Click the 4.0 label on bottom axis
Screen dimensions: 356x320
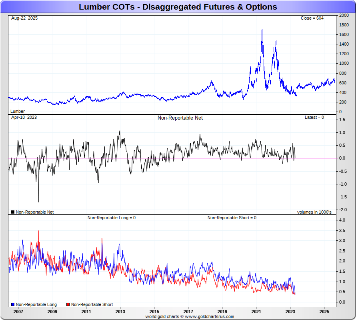342,220
